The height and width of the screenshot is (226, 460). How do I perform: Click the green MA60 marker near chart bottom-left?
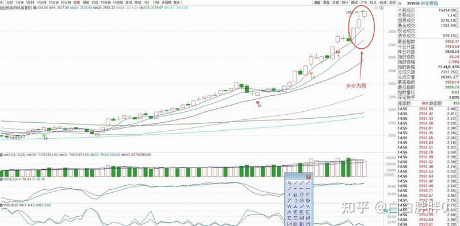point(45,136)
